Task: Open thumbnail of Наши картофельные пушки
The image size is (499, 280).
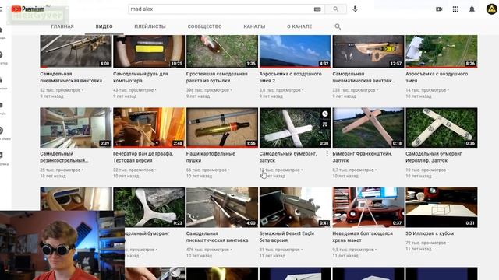Action: tap(222, 128)
